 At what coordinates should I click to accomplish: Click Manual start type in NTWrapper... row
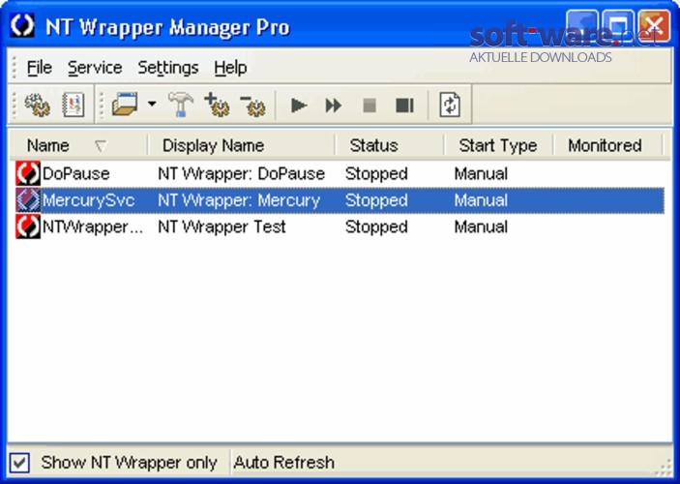(481, 227)
